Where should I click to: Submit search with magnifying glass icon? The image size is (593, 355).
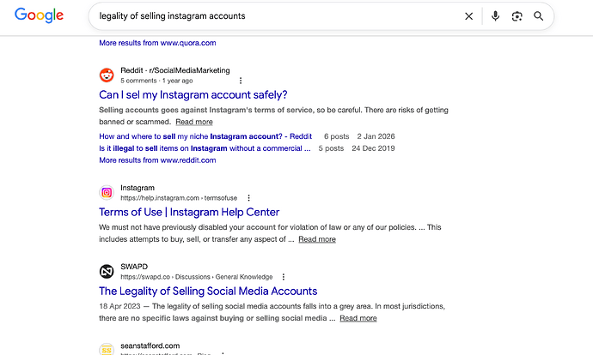pyautogui.click(x=538, y=16)
